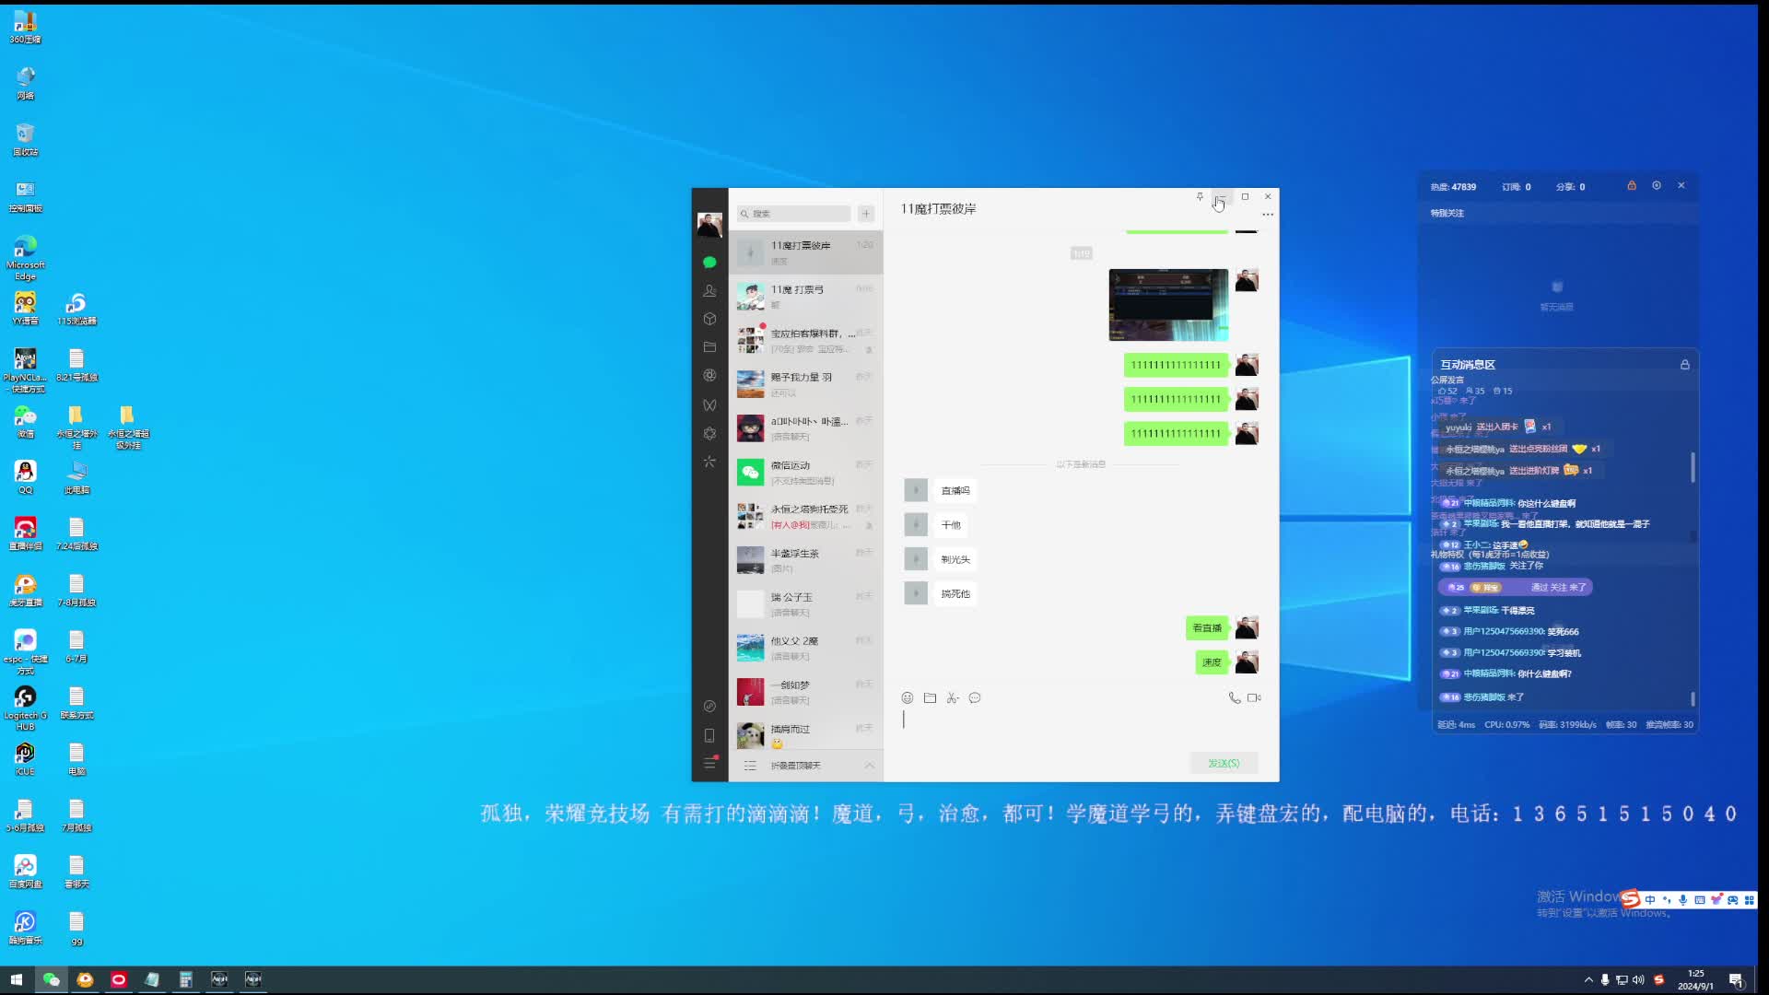Click the send file folder icon
This screenshot has width=1769, height=995.
point(930,698)
